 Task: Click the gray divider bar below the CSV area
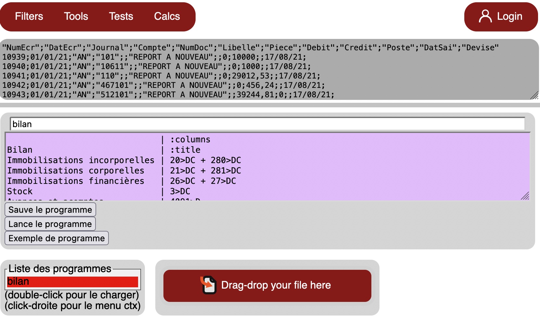[x=270, y=105]
